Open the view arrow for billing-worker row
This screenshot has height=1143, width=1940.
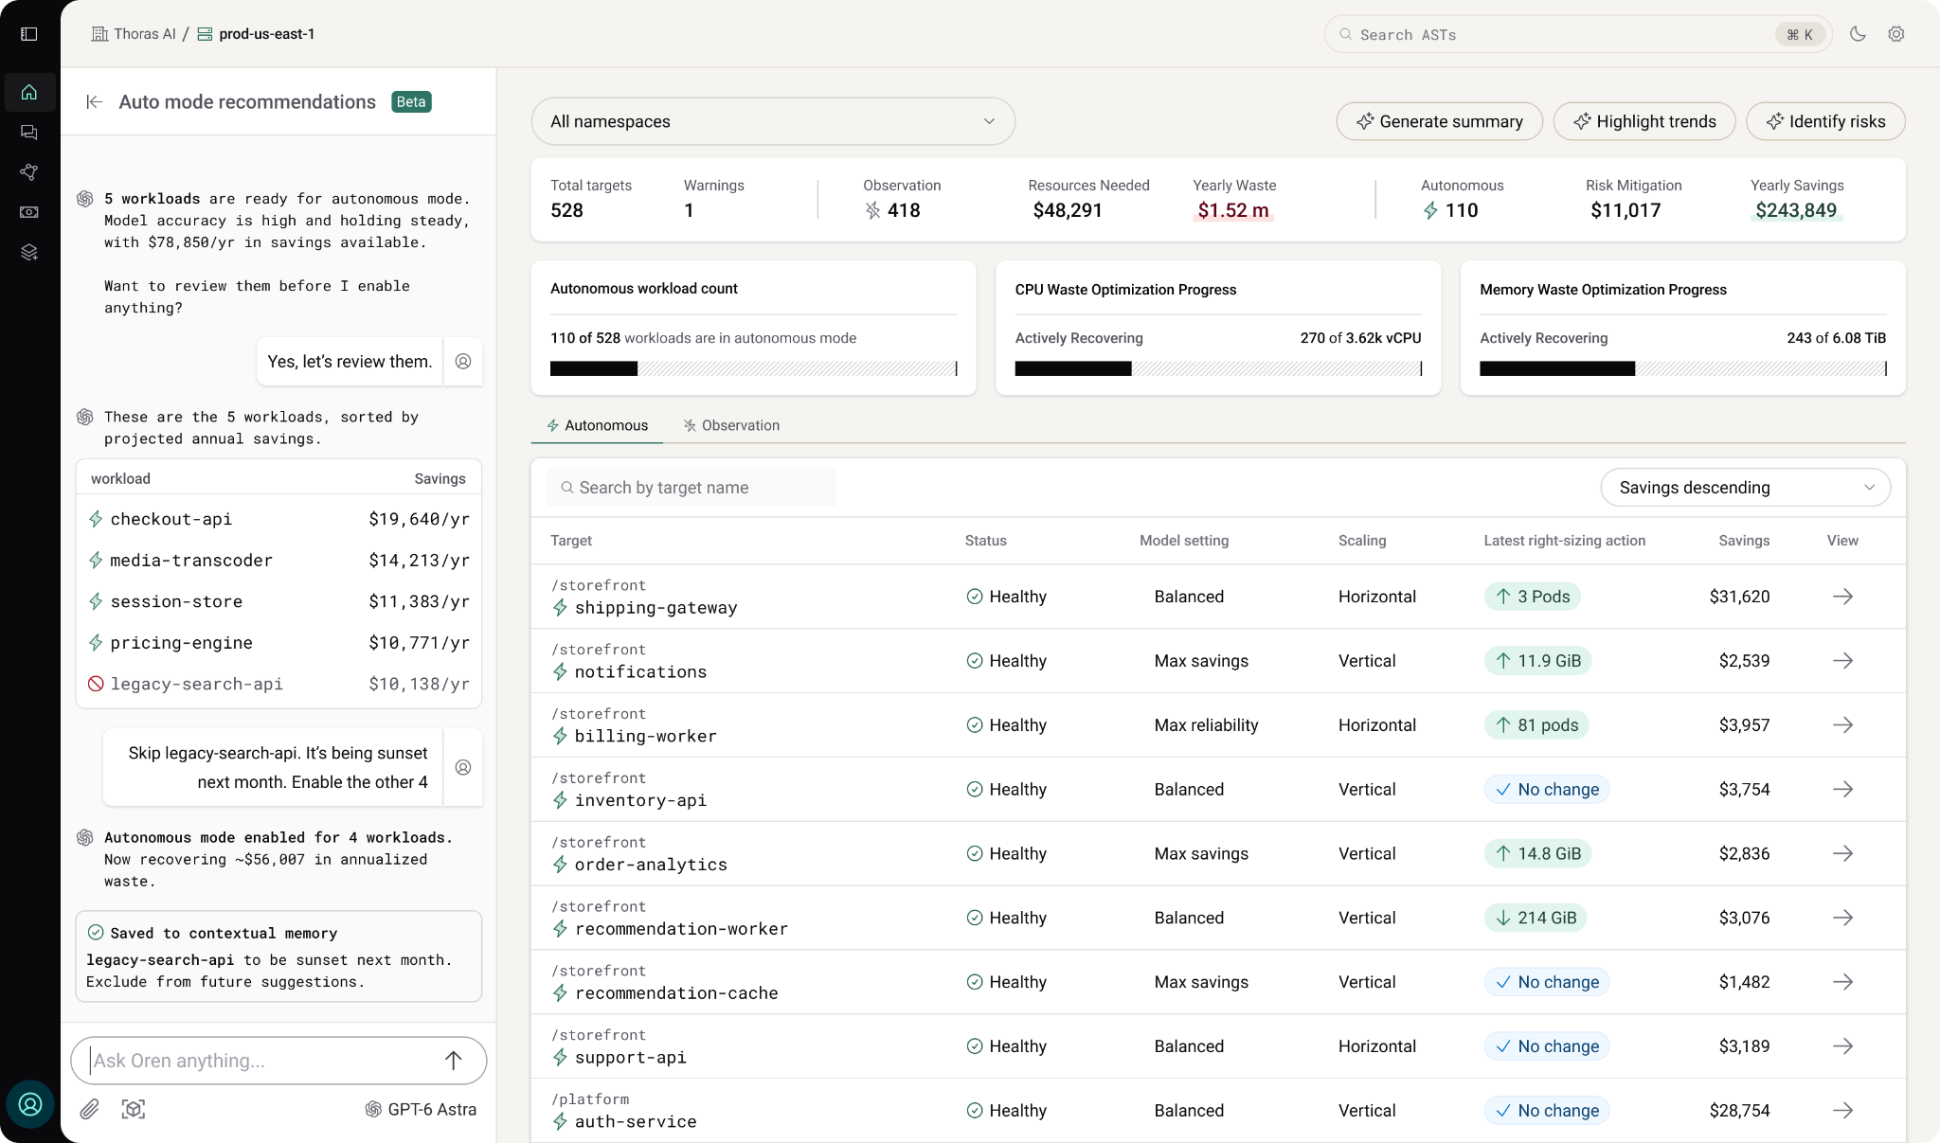[x=1842, y=725]
